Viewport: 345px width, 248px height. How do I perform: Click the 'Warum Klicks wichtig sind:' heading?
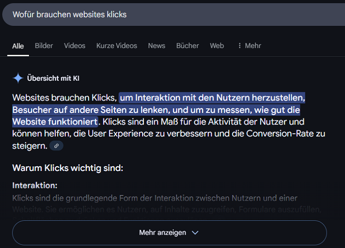point(68,168)
